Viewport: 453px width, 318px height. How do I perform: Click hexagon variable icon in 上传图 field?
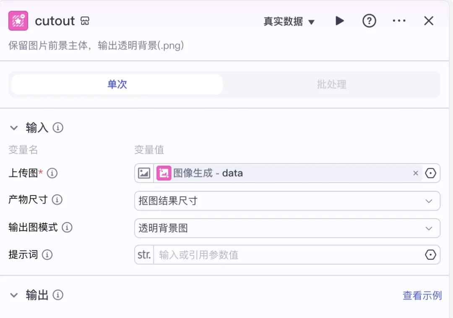[x=430, y=173]
